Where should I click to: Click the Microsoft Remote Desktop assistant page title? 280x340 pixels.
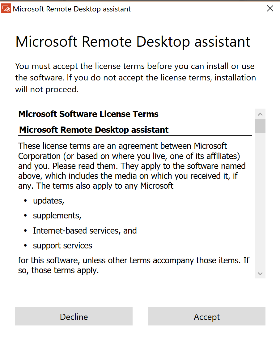click(x=133, y=42)
